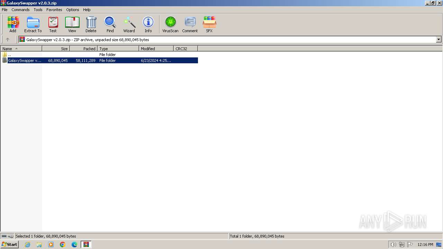Sort by Name column header

tap(21, 49)
